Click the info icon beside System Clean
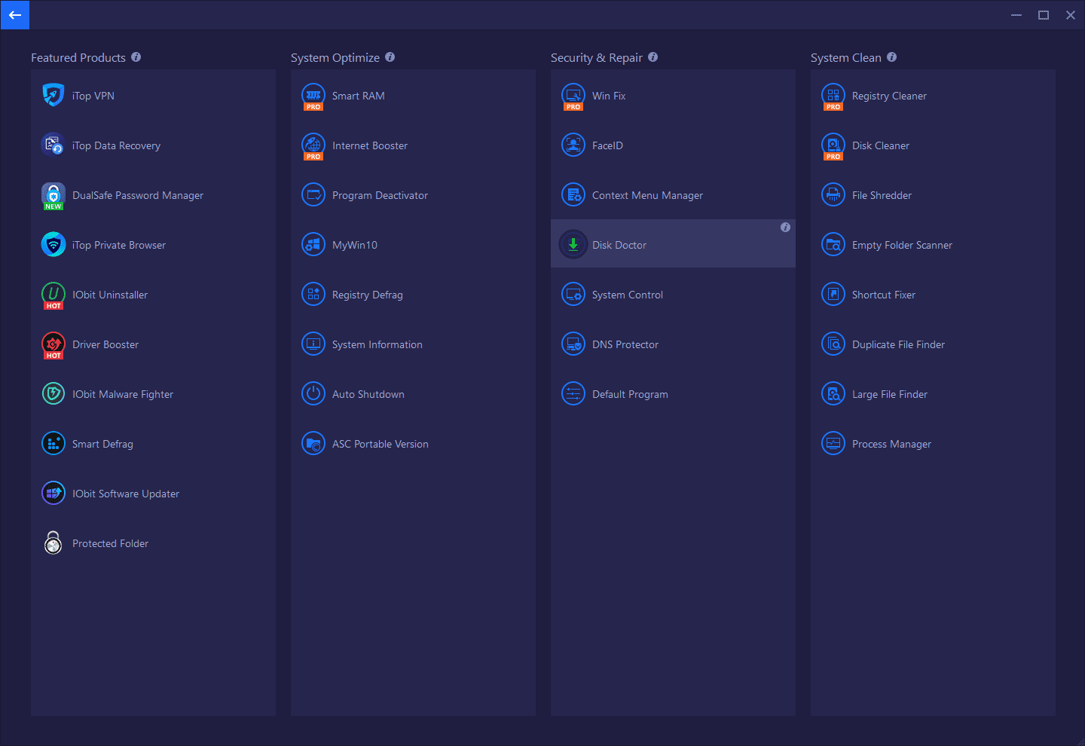The width and height of the screenshot is (1085, 746). coord(892,57)
